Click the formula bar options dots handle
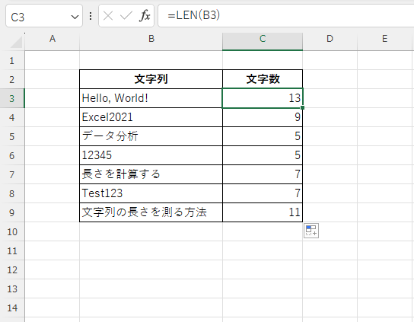The image size is (414, 322). click(91, 16)
